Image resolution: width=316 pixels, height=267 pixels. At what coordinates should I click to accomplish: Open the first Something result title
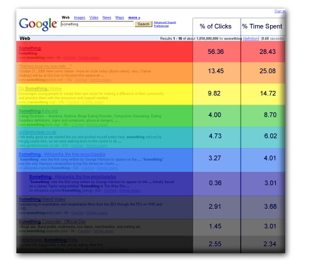click(x=30, y=48)
